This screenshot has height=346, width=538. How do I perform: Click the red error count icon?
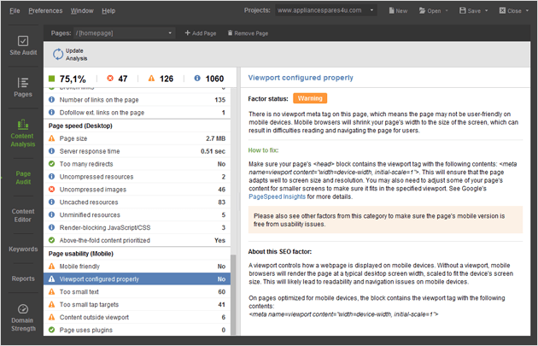coord(110,79)
